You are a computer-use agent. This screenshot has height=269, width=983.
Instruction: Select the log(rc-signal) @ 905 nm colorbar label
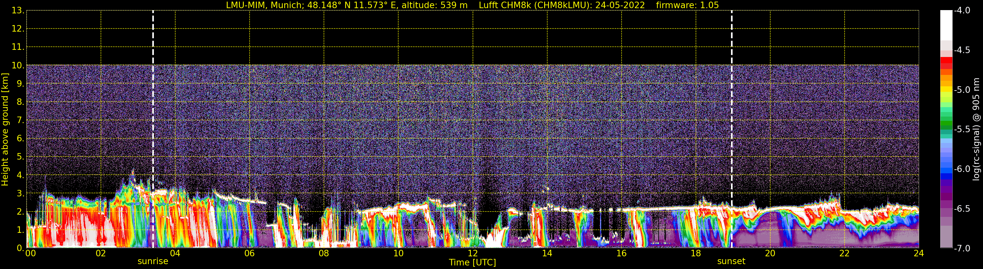click(x=976, y=130)
